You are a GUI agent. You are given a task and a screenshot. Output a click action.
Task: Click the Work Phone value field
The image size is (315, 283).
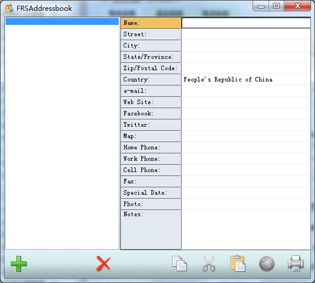(x=246, y=158)
